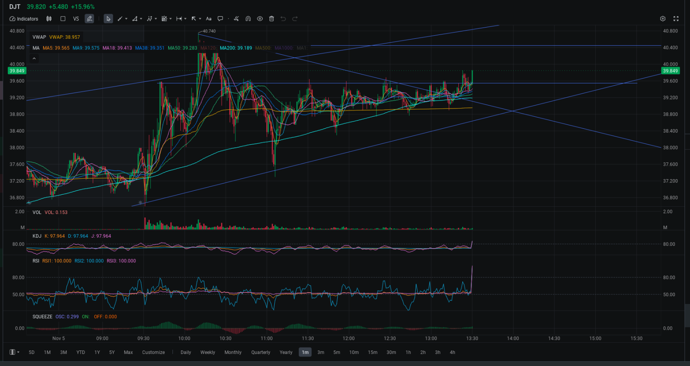Switch to 1h interval
This screenshot has width=690, height=366.
point(408,352)
